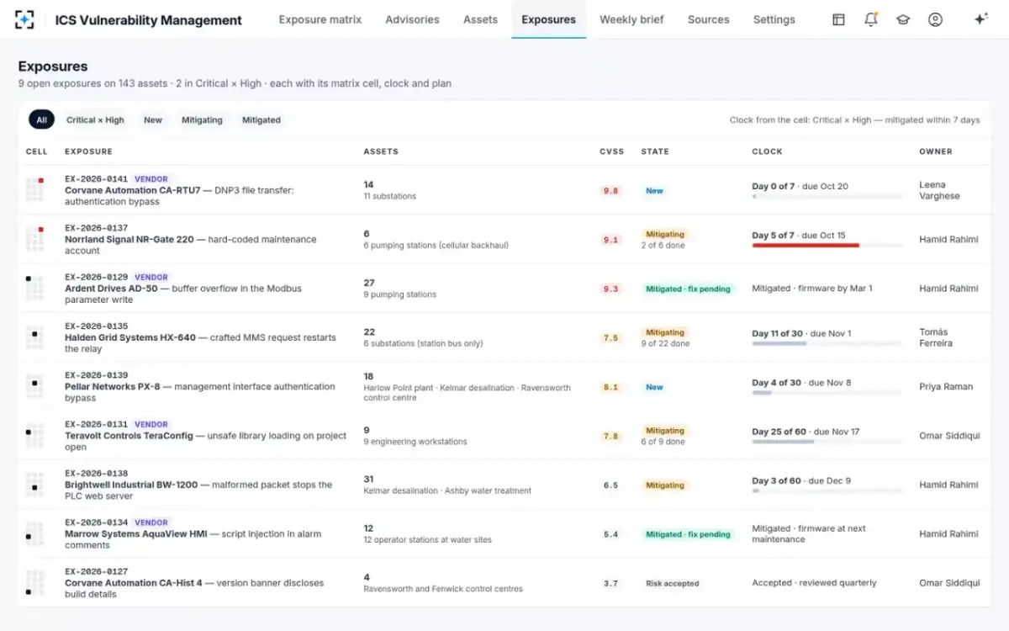1009x631 pixels.
Task: Click owner Leena Varghese
Action: click(939, 190)
